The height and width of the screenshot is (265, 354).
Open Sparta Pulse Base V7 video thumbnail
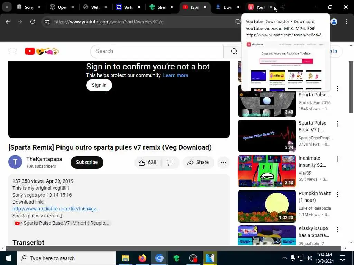click(267, 136)
